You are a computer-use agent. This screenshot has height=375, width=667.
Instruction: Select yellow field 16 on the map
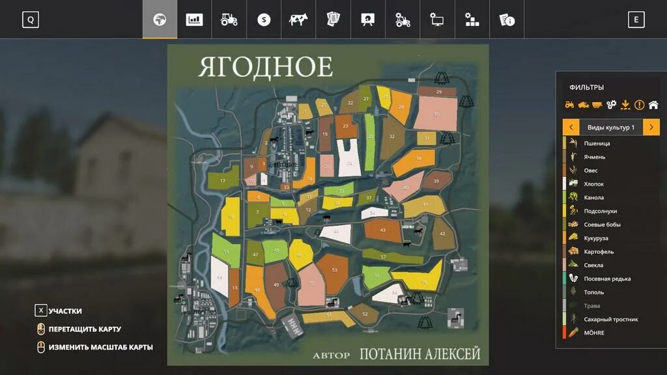click(231, 216)
